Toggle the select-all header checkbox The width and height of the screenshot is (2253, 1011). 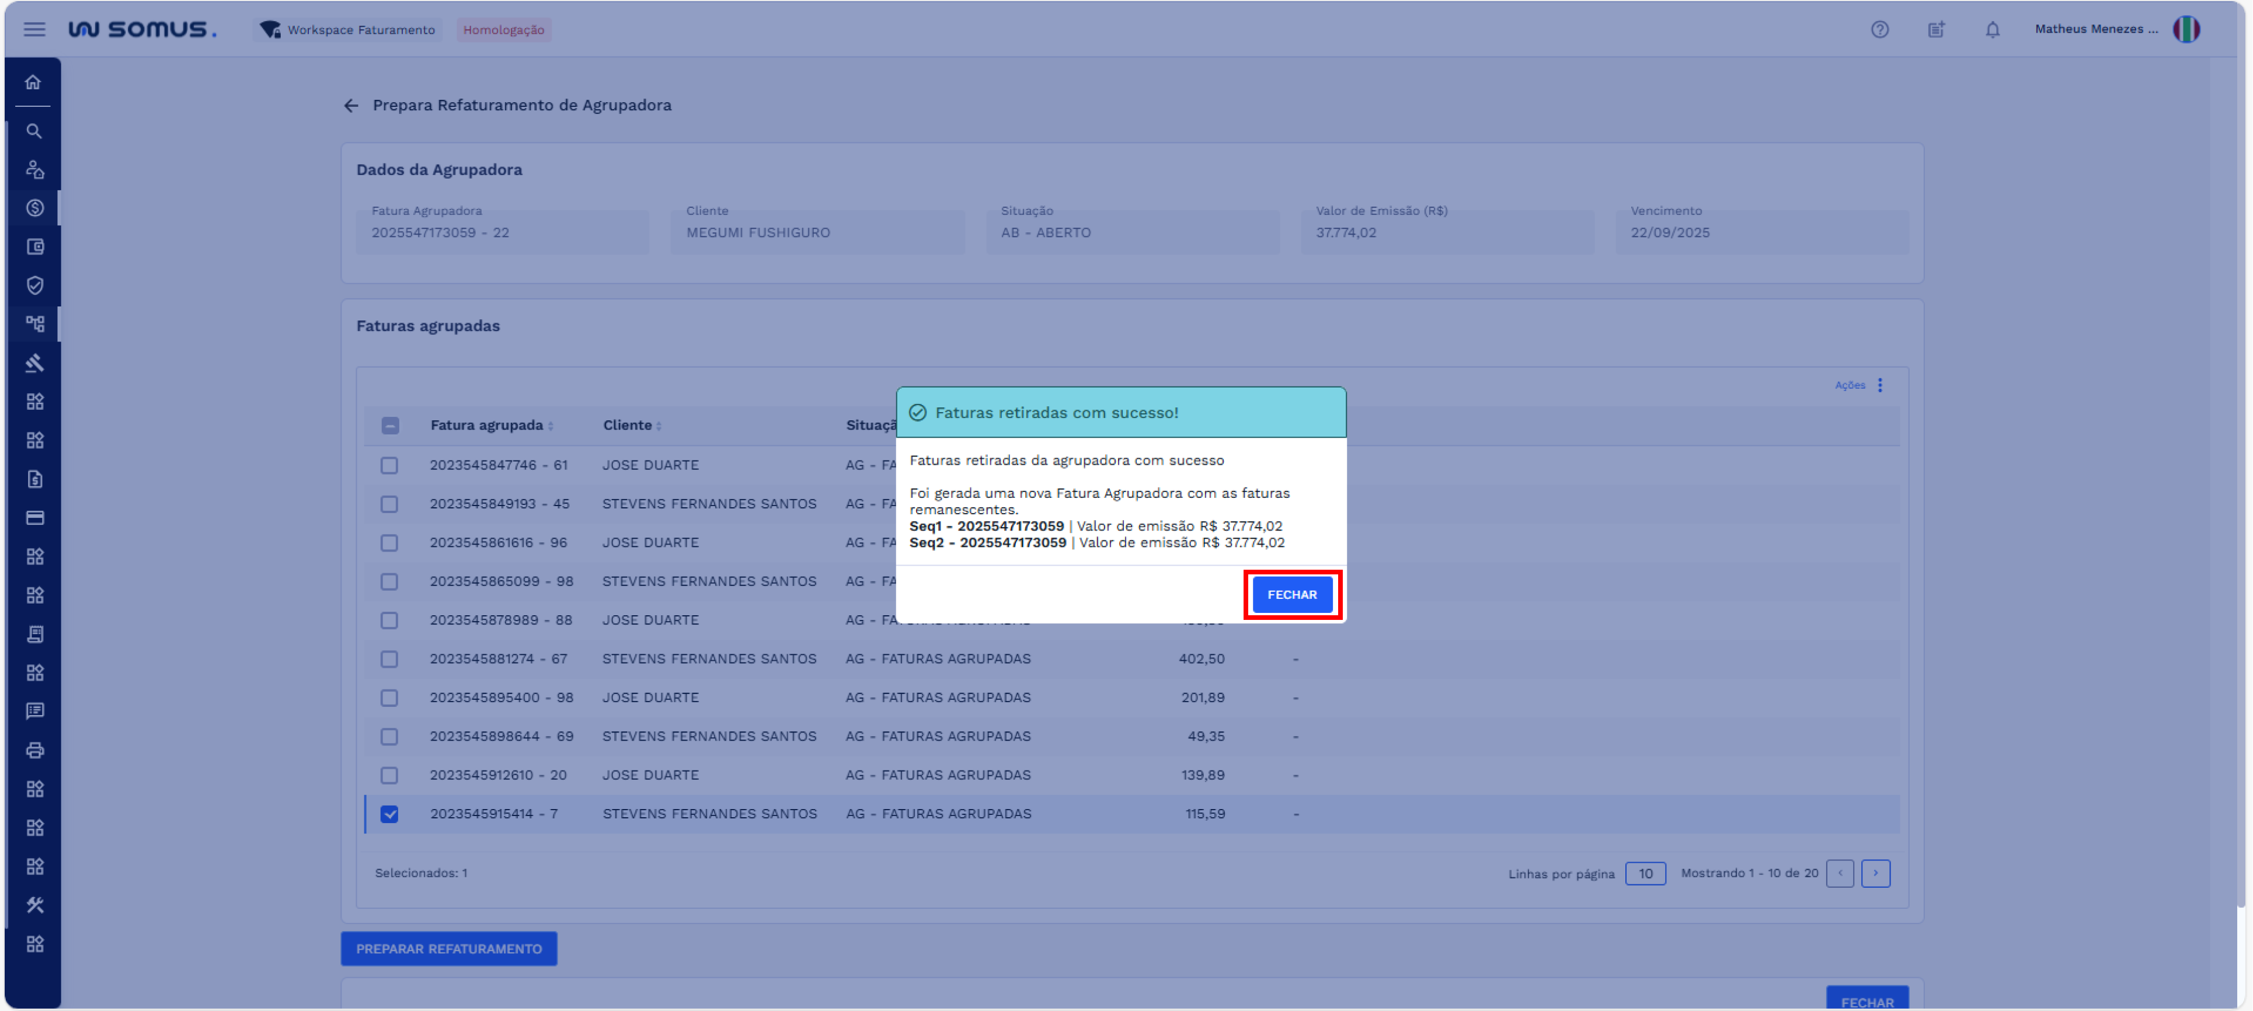pos(390,426)
